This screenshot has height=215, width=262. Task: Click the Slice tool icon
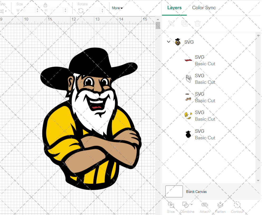pos(171,205)
